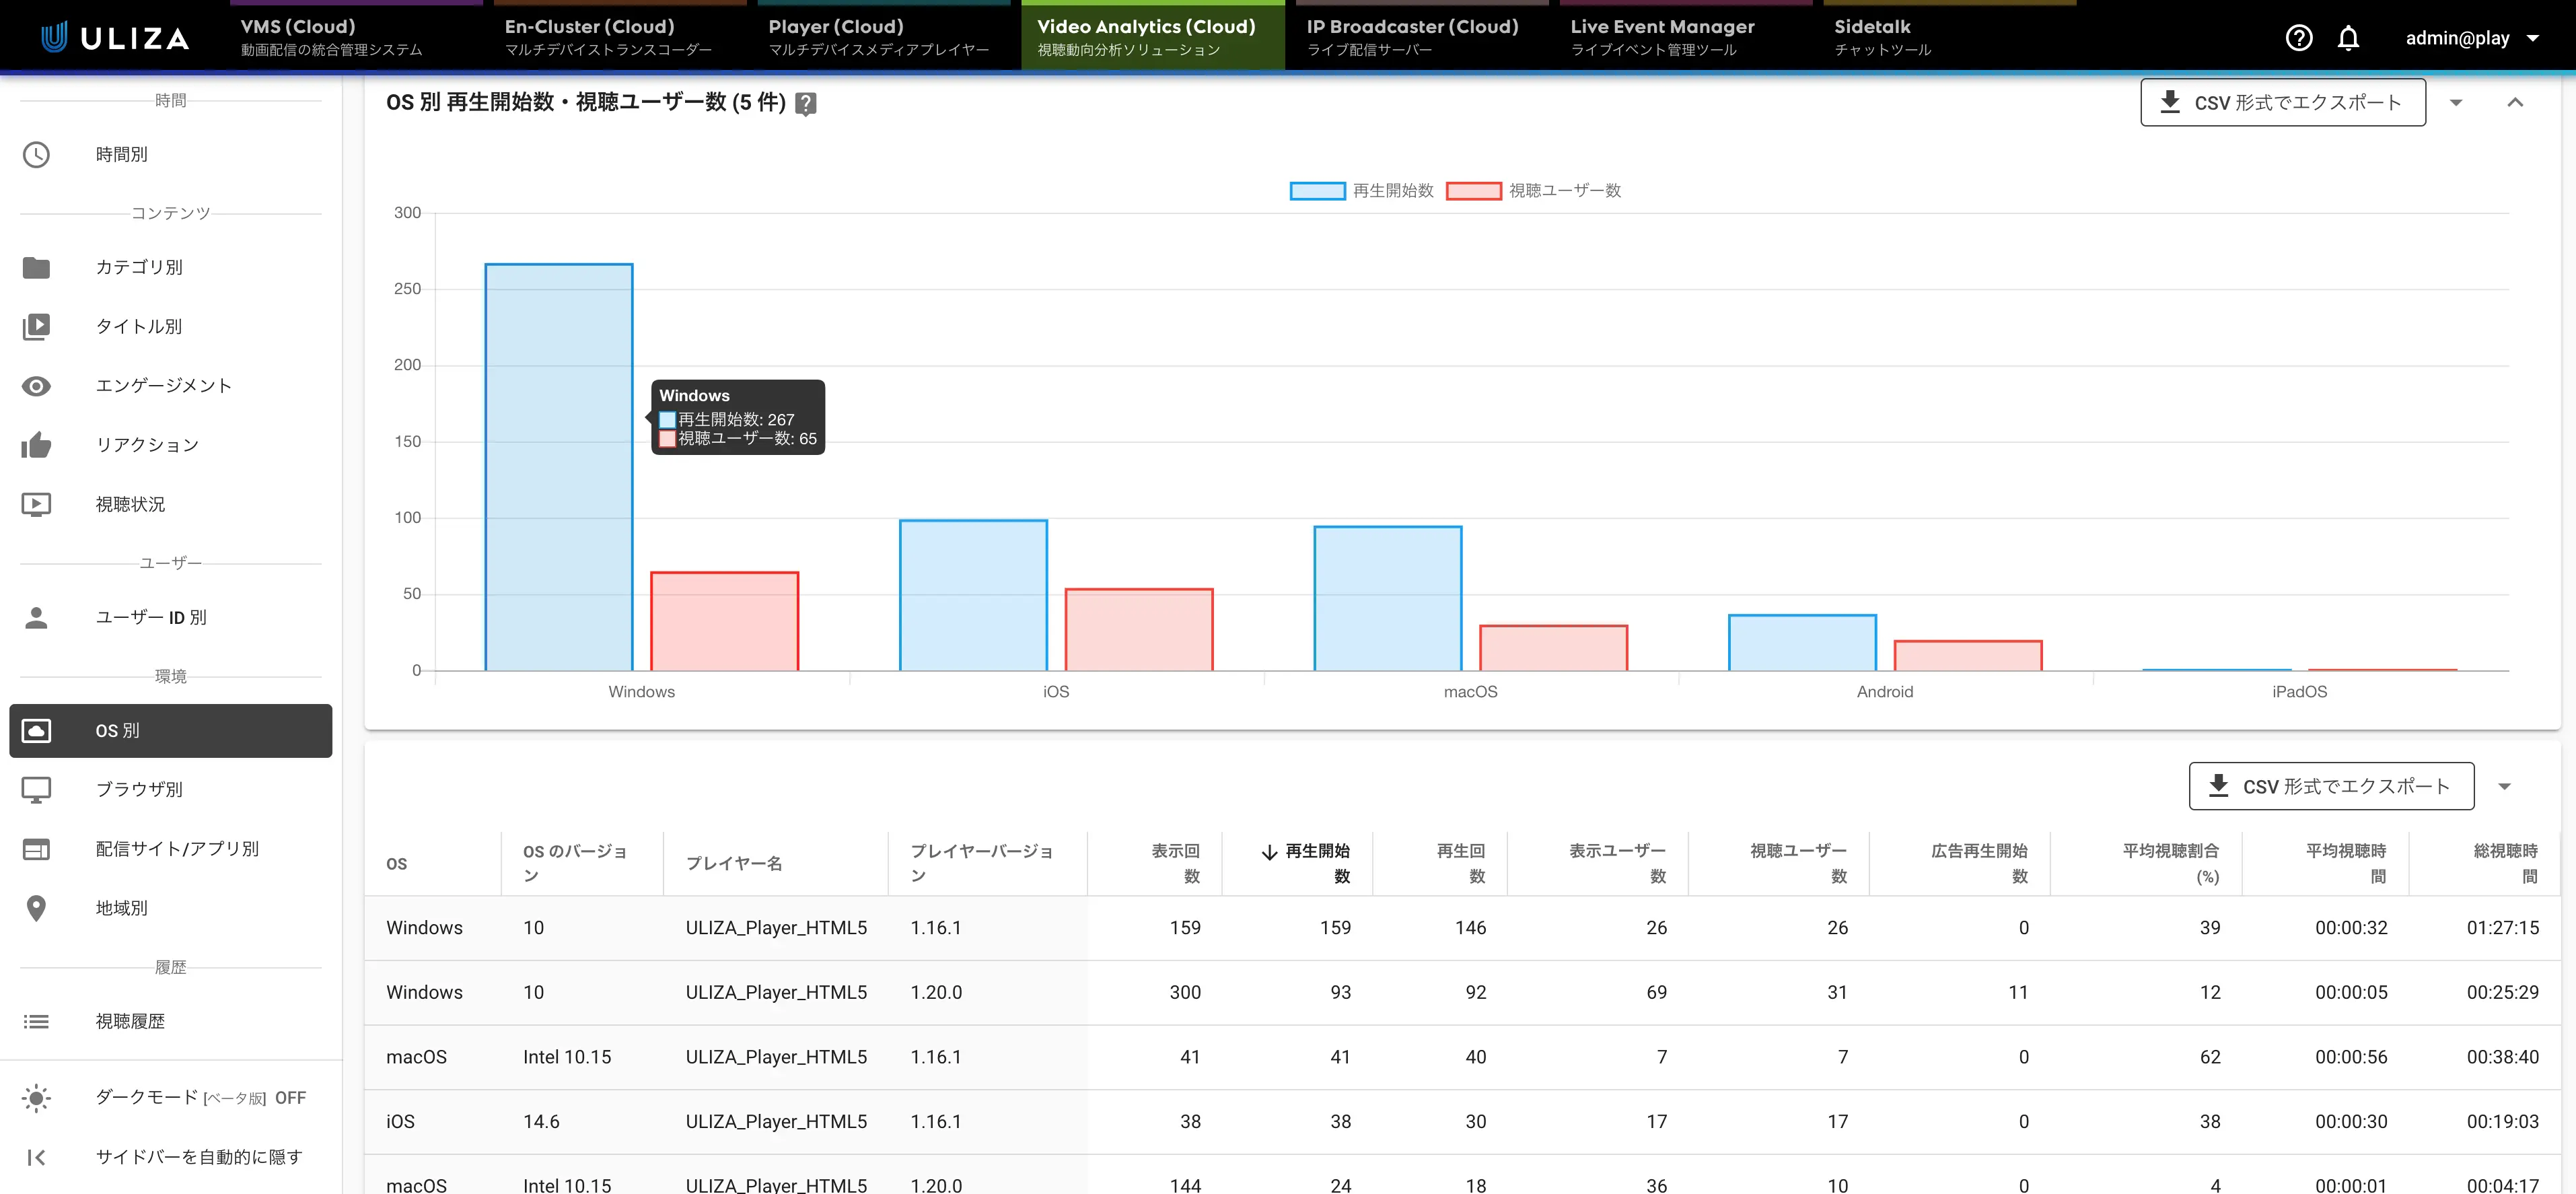Click the video library icon for タイトル別
This screenshot has height=1194, width=2576.
(x=36, y=326)
